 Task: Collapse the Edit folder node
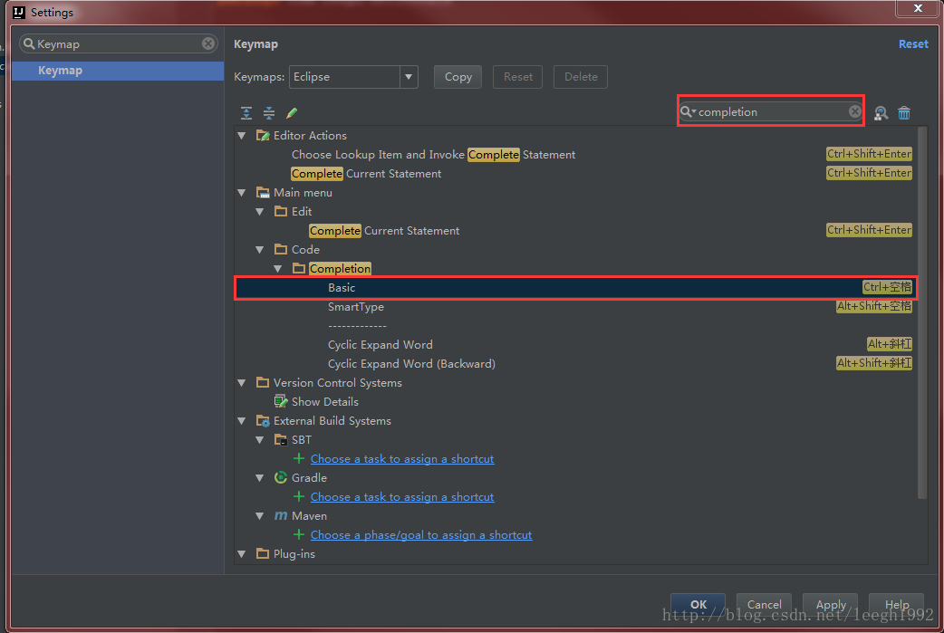260,212
